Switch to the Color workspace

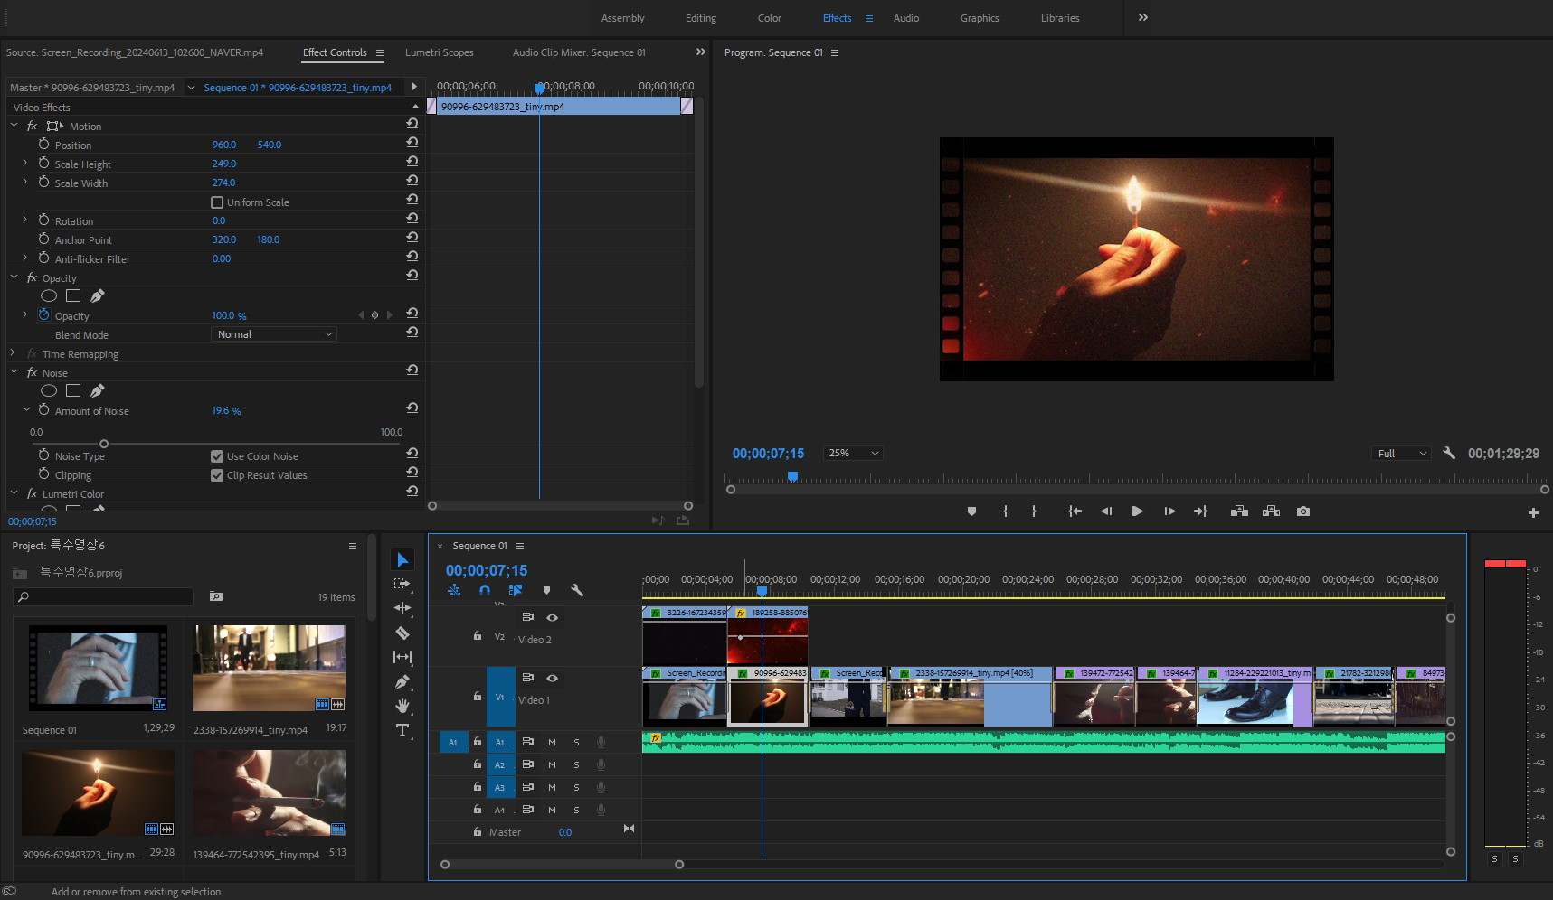tap(769, 18)
